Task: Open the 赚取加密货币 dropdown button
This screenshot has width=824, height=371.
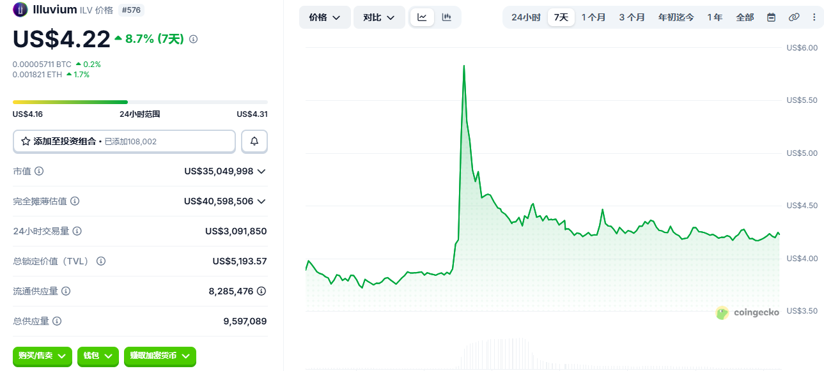Action: pyautogui.click(x=160, y=356)
